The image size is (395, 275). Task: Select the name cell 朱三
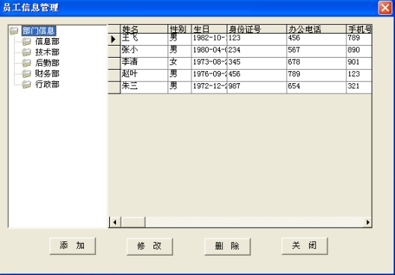(x=144, y=87)
